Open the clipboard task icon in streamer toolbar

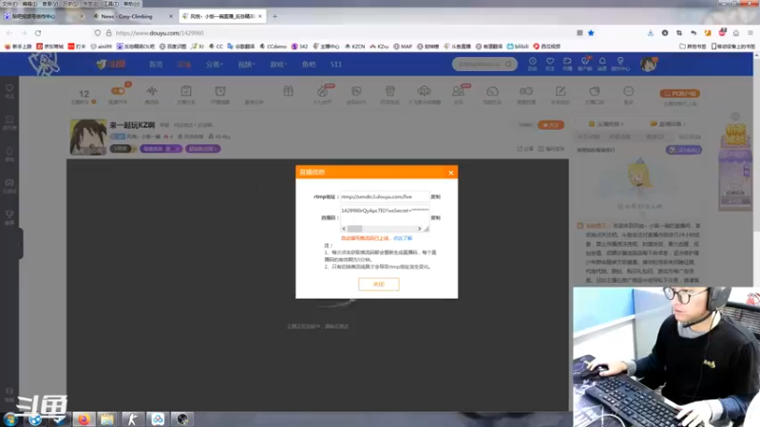coord(186,91)
